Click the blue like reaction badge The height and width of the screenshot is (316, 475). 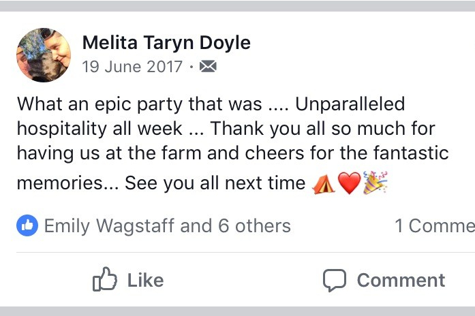point(27,226)
